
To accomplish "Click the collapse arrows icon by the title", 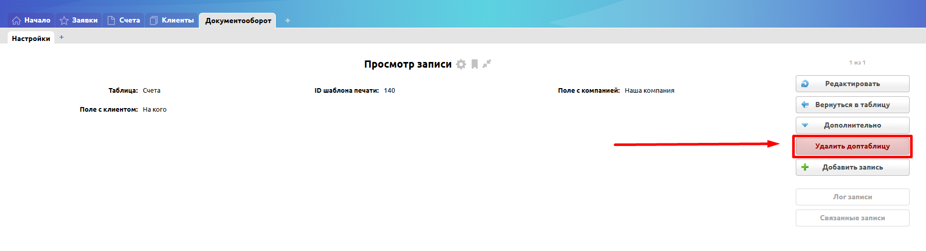I will coord(487,64).
